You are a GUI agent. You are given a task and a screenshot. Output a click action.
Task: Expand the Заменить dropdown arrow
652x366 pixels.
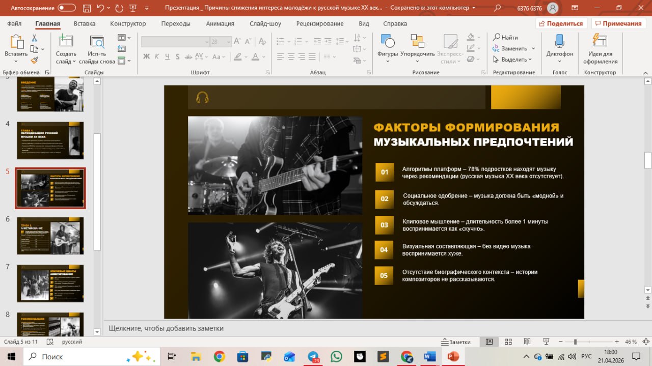[533, 49]
